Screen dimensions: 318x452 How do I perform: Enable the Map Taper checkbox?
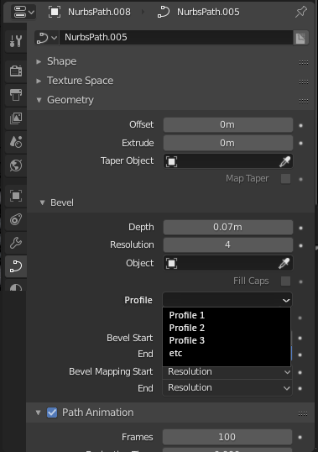pos(285,179)
